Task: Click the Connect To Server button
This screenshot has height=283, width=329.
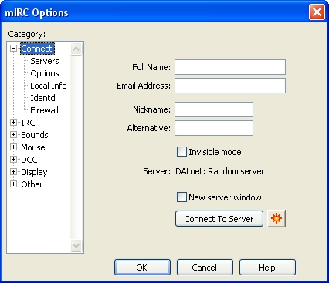Action: click(x=219, y=219)
